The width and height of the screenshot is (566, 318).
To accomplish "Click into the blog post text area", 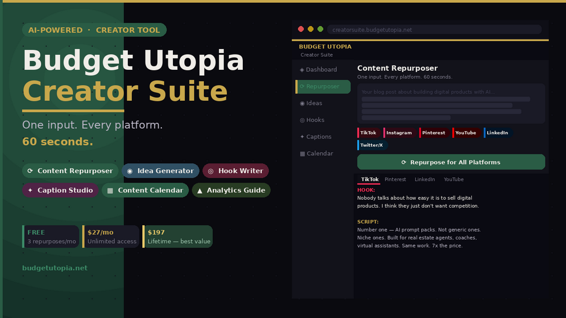I will [451, 104].
